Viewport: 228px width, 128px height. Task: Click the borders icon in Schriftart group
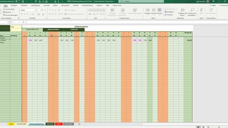coord(33,14)
